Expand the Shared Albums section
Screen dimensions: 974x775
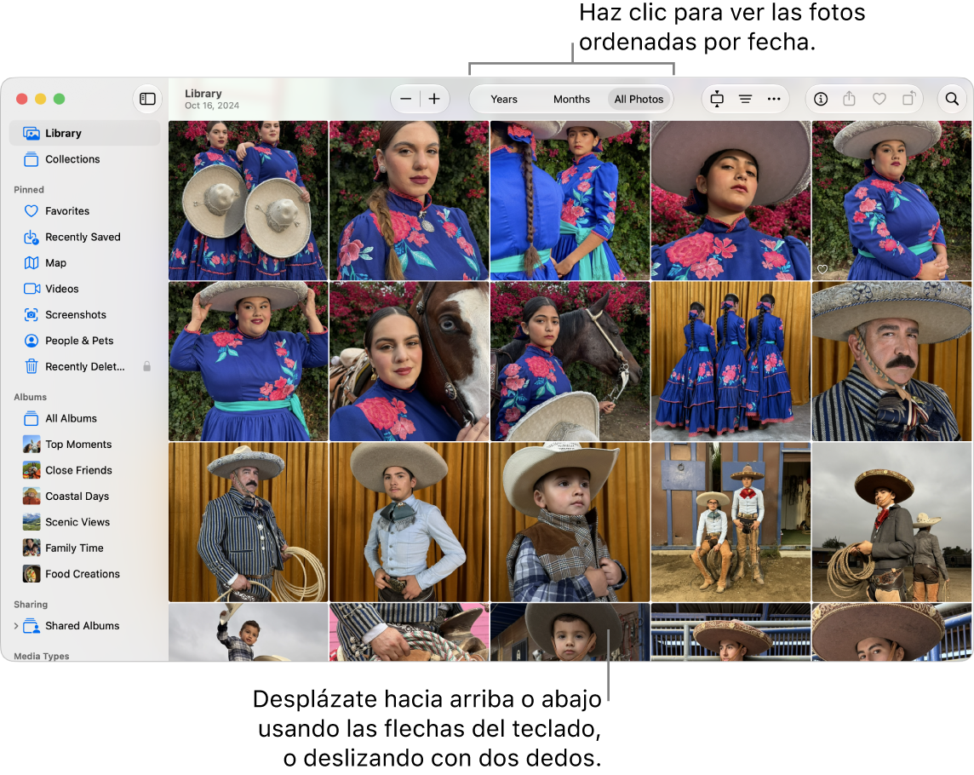16,626
